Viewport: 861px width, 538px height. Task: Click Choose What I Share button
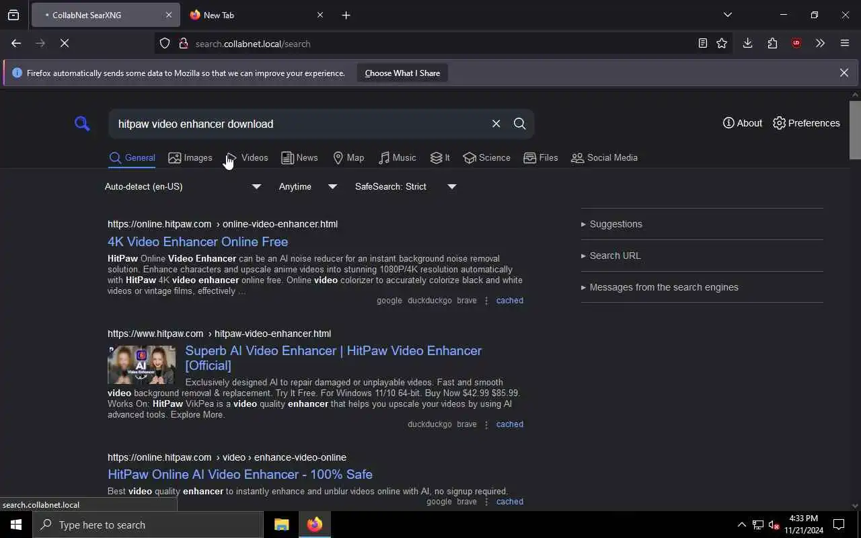point(402,73)
